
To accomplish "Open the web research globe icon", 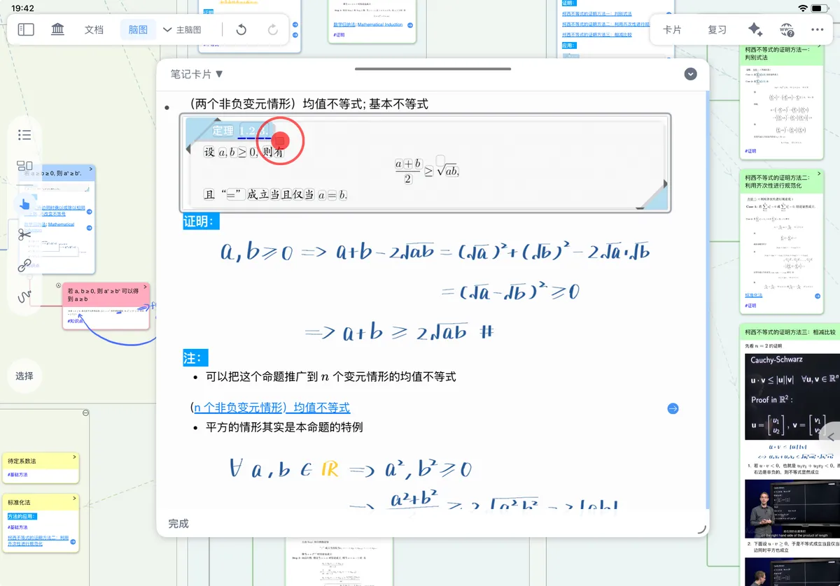I will click(787, 30).
